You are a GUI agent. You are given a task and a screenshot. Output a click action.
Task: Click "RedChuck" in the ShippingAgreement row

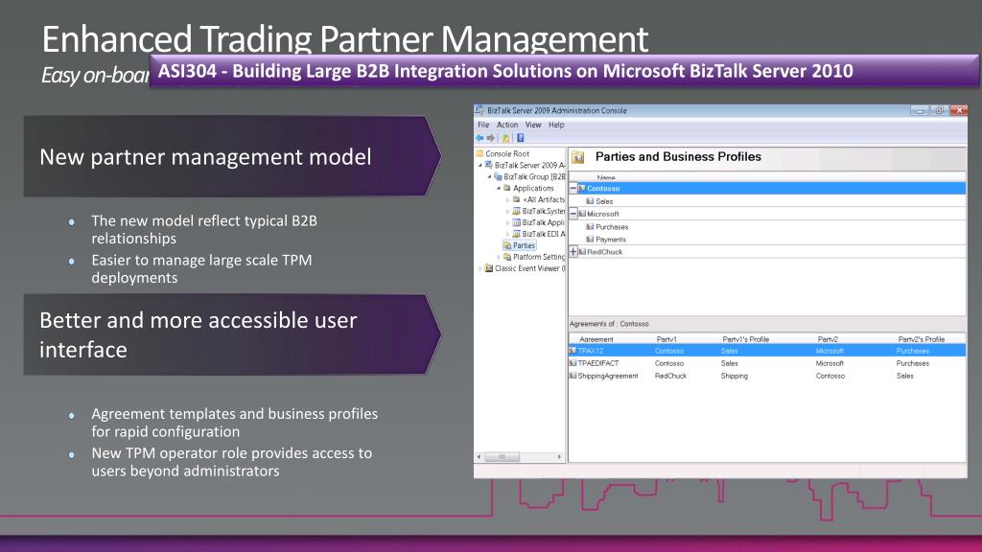[670, 376]
